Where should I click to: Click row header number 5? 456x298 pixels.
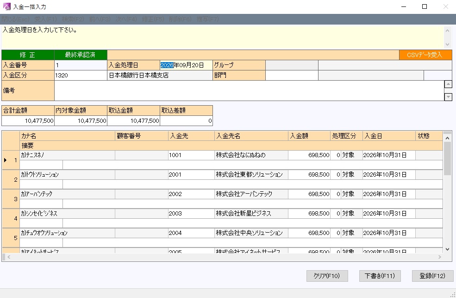pyautogui.click(x=11, y=238)
